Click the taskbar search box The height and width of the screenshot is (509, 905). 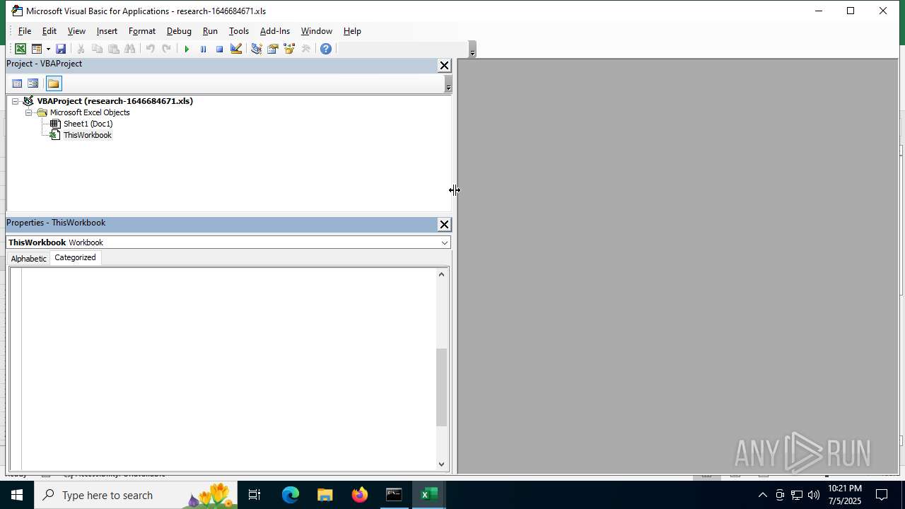(x=135, y=495)
